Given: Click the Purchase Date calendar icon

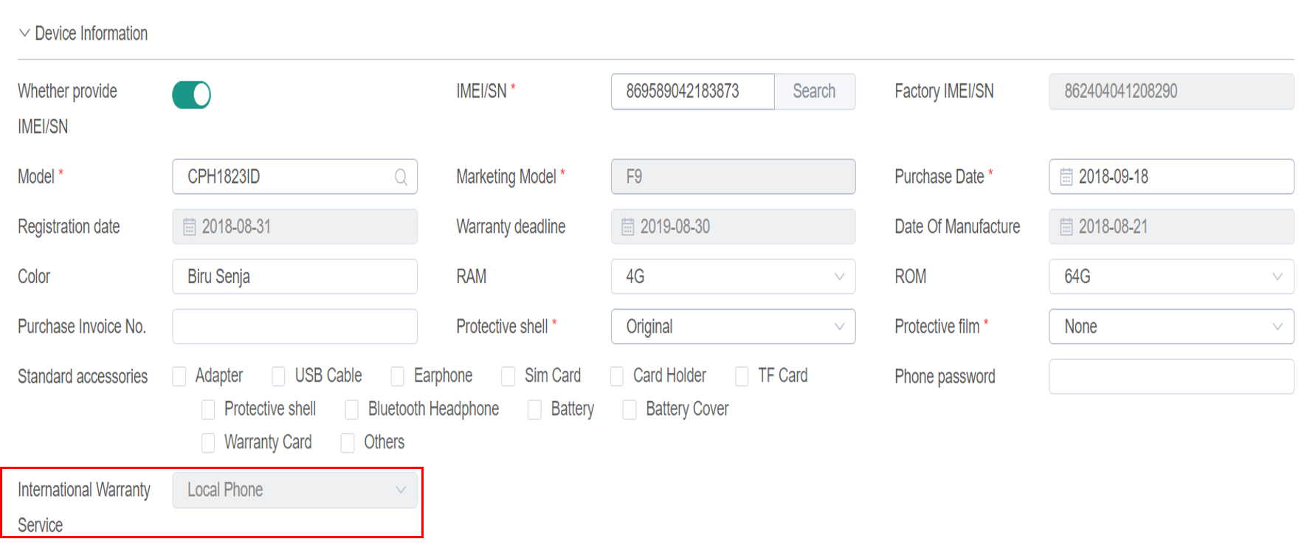Looking at the screenshot, I should tap(1066, 177).
